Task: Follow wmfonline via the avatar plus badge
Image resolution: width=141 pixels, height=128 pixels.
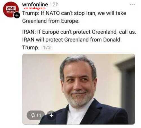Action: [17, 15]
